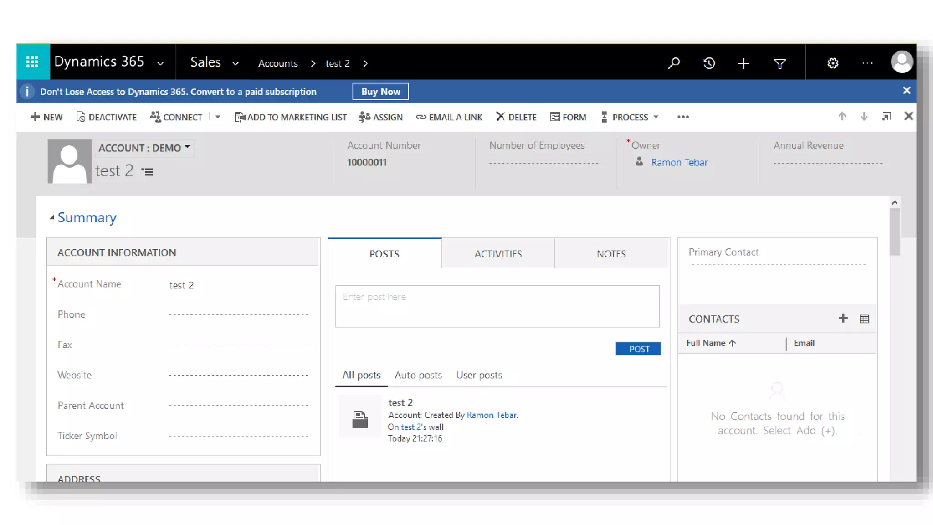Open advanced find filter icon
Viewport: 933px width, 525px height.
pos(779,63)
